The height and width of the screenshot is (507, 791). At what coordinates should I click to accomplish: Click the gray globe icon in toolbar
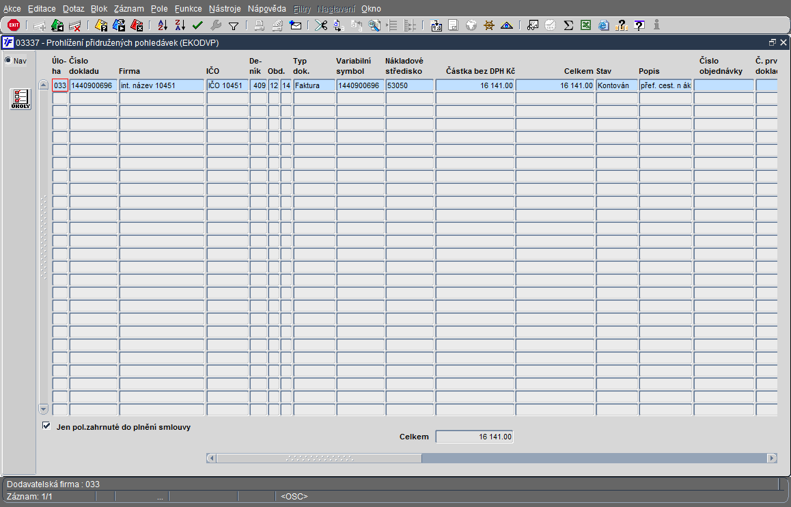471,25
